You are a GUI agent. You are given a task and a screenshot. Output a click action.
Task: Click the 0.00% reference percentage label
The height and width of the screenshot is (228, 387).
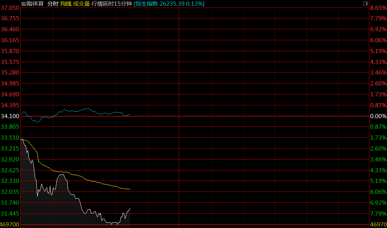coord(378,116)
